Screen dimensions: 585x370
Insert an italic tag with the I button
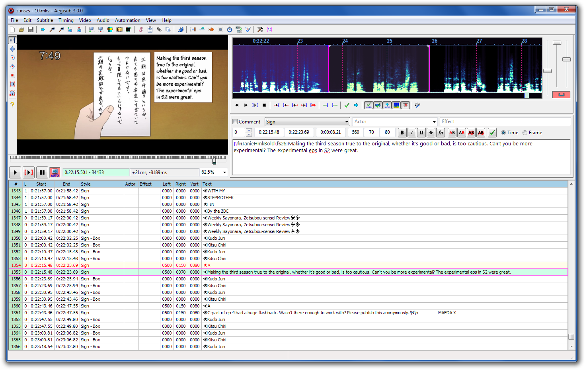point(412,132)
